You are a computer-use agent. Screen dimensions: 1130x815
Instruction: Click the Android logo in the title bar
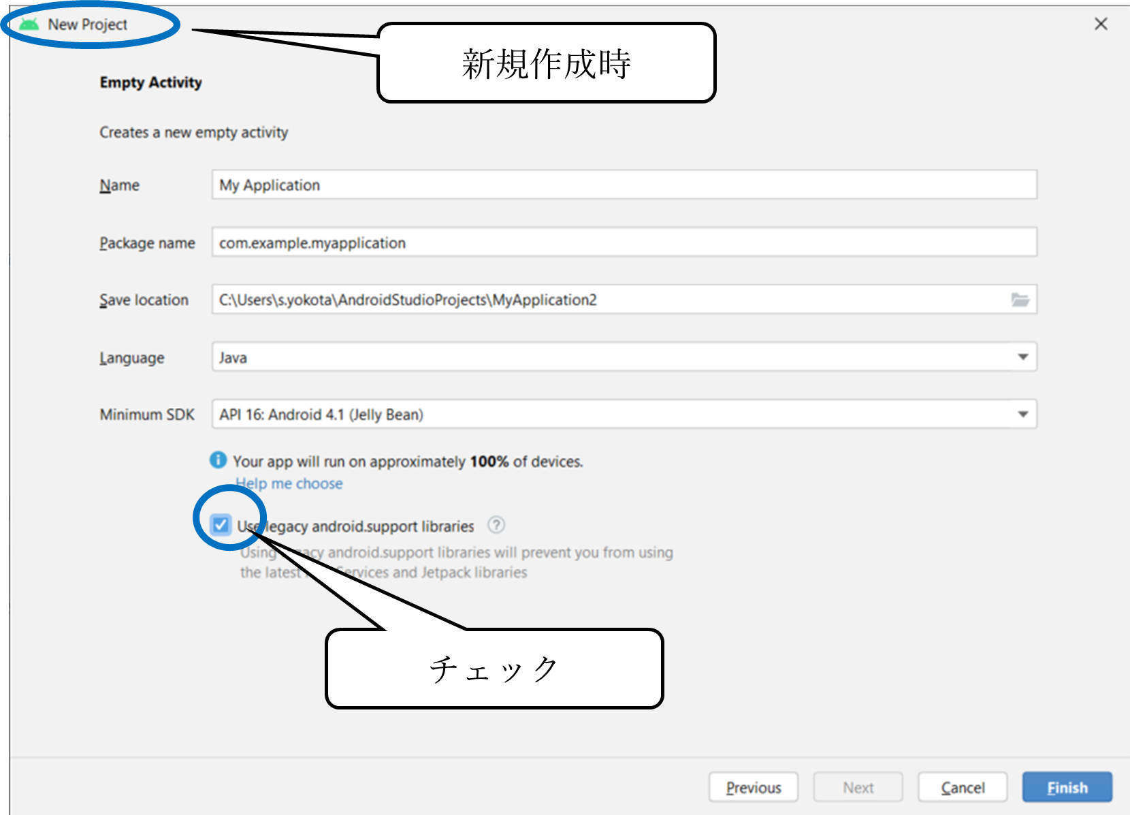click(x=29, y=25)
